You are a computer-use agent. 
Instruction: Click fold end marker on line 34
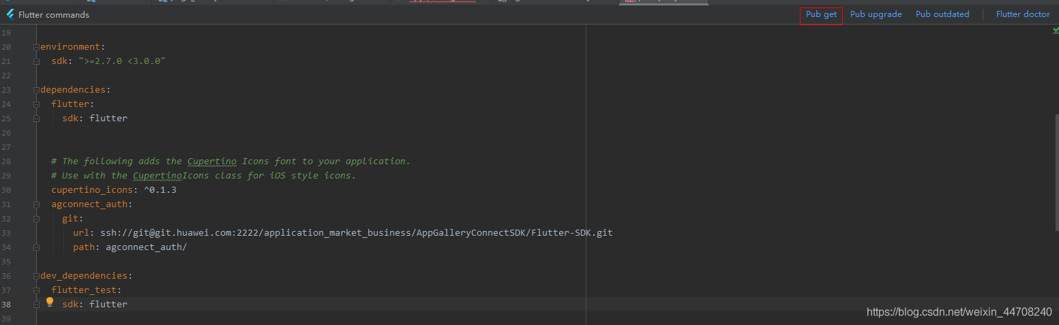point(36,247)
